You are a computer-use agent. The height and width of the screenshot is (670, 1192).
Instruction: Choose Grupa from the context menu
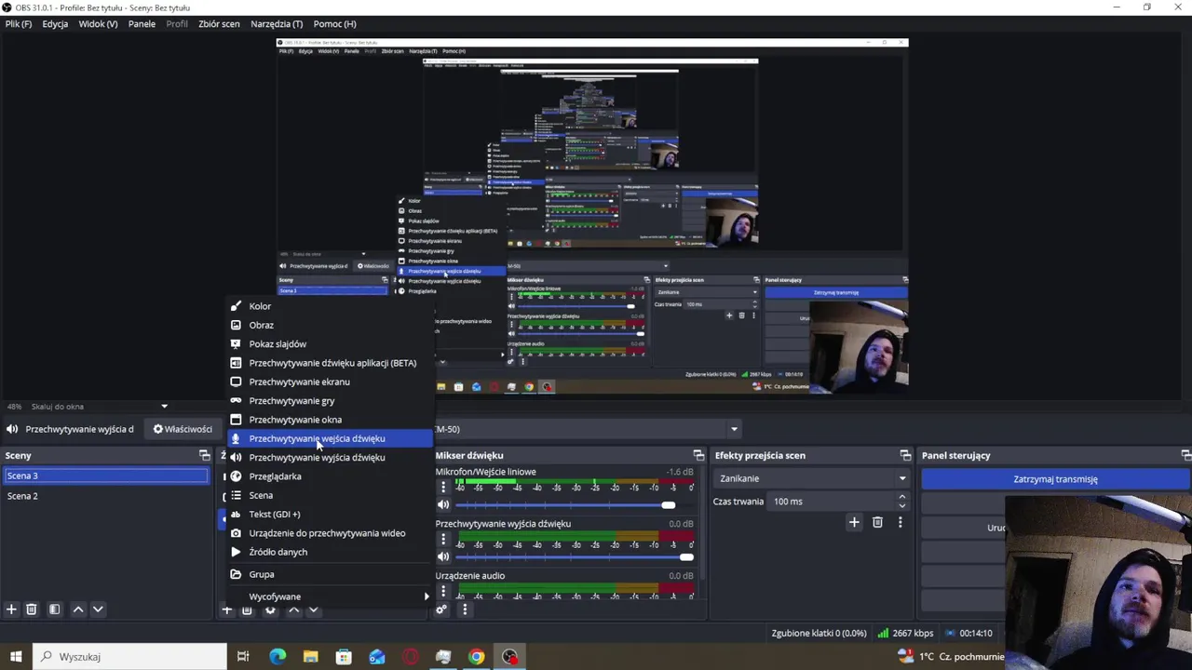click(x=332, y=574)
